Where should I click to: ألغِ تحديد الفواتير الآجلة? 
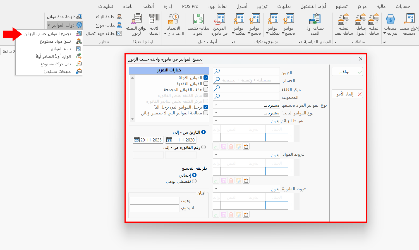pyautogui.click(x=205, y=78)
